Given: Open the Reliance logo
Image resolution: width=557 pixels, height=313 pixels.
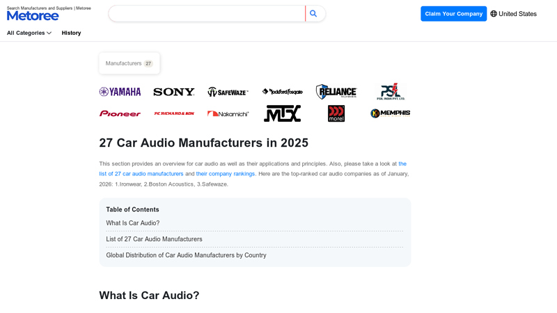Looking at the screenshot, I should tap(336, 92).
